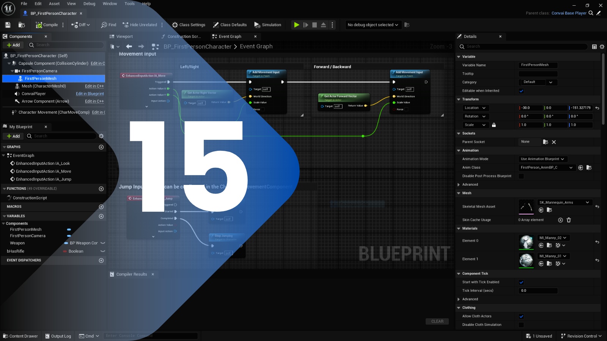The width and height of the screenshot is (607, 341).
Task: Click the SK_Mannequin_Arms mesh thumbnail
Action: click(x=526, y=207)
